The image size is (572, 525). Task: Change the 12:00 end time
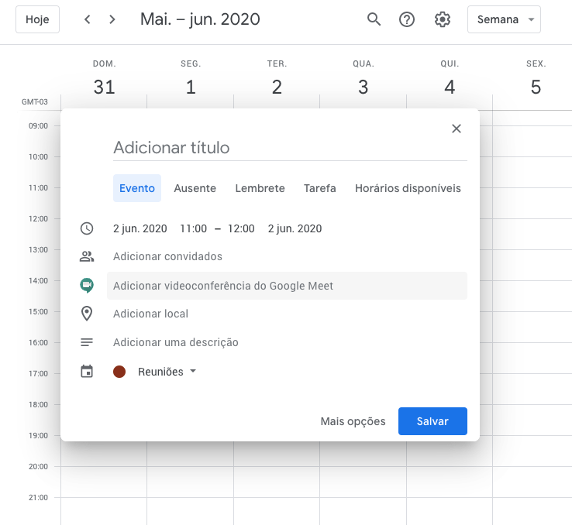point(241,228)
